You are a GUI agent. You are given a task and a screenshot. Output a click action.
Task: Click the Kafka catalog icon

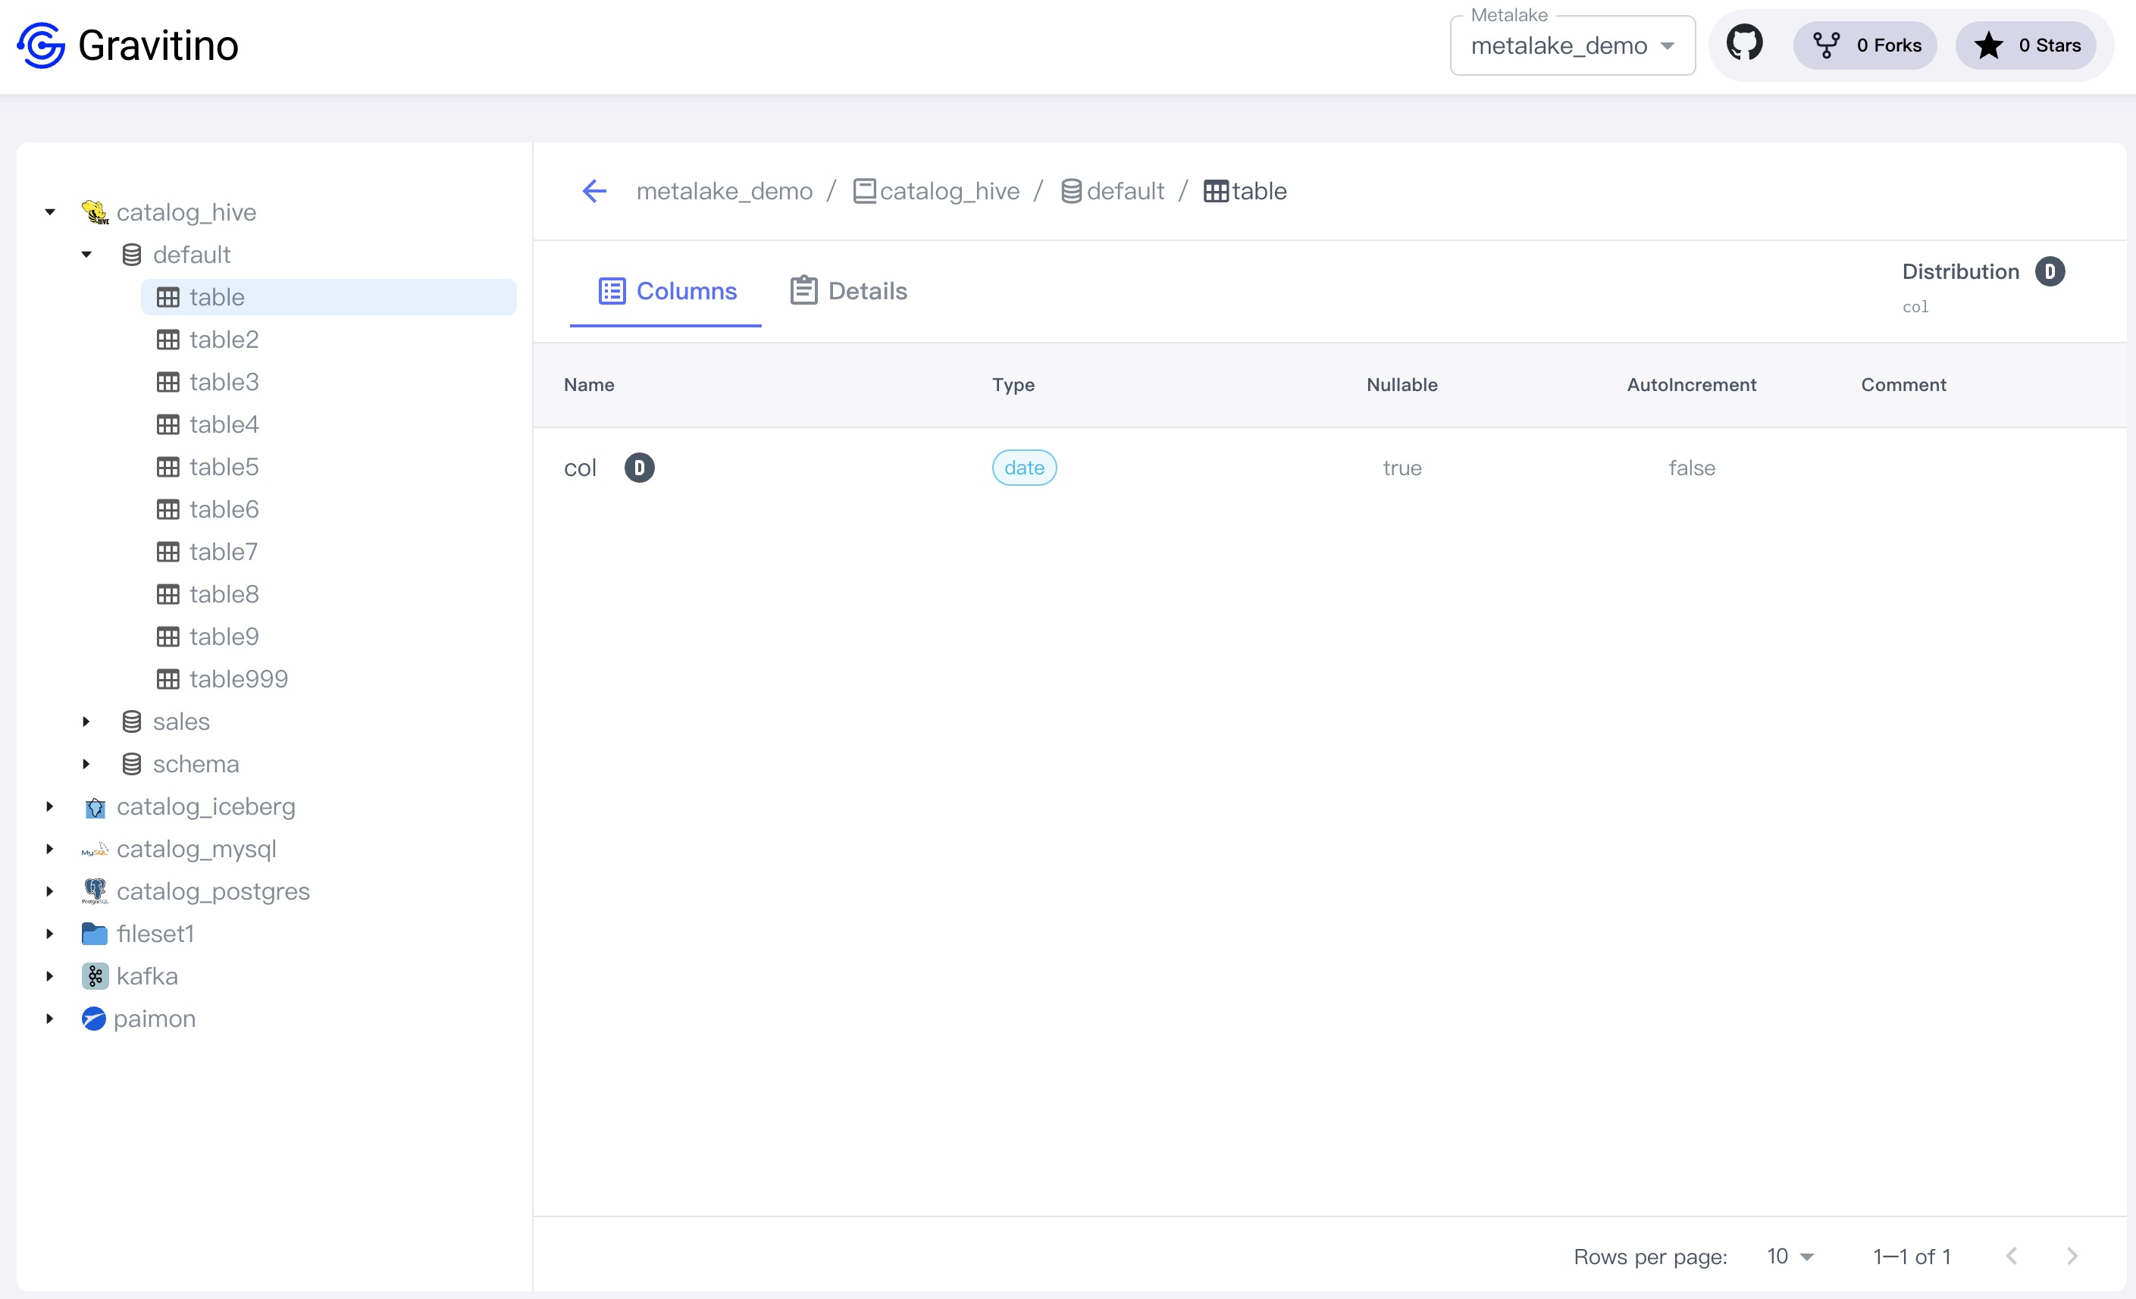pyautogui.click(x=95, y=976)
